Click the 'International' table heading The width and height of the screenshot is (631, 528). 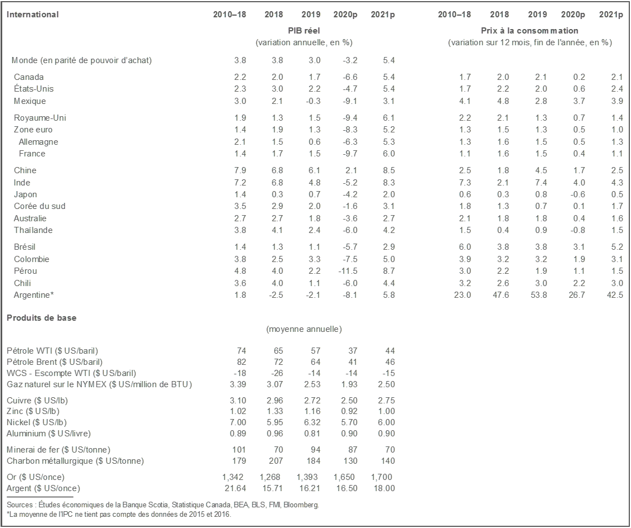coord(32,15)
